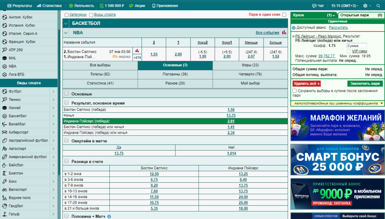Click Рассчитать advance link
The image size is (385, 219).
[x=338, y=27]
